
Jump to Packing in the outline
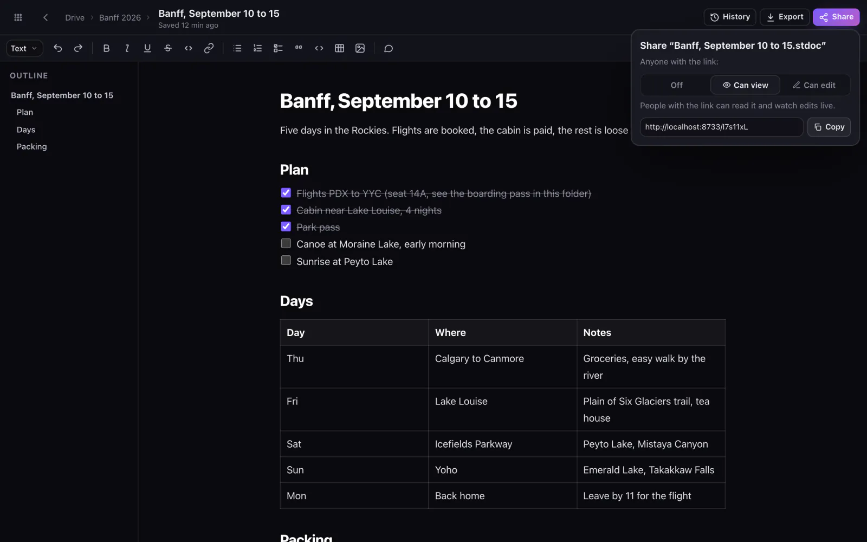point(32,146)
